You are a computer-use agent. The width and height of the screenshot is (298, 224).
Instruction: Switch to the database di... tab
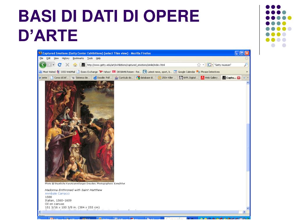point(146,78)
